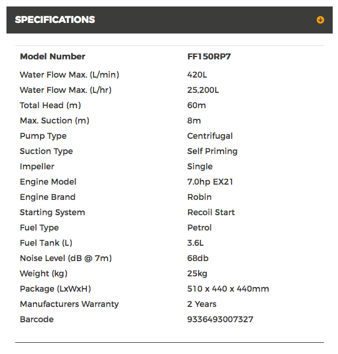Click the Self Priming suction type value
Image resolution: width=338 pixels, height=354 pixels.
pyautogui.click(x=212, y=151)
